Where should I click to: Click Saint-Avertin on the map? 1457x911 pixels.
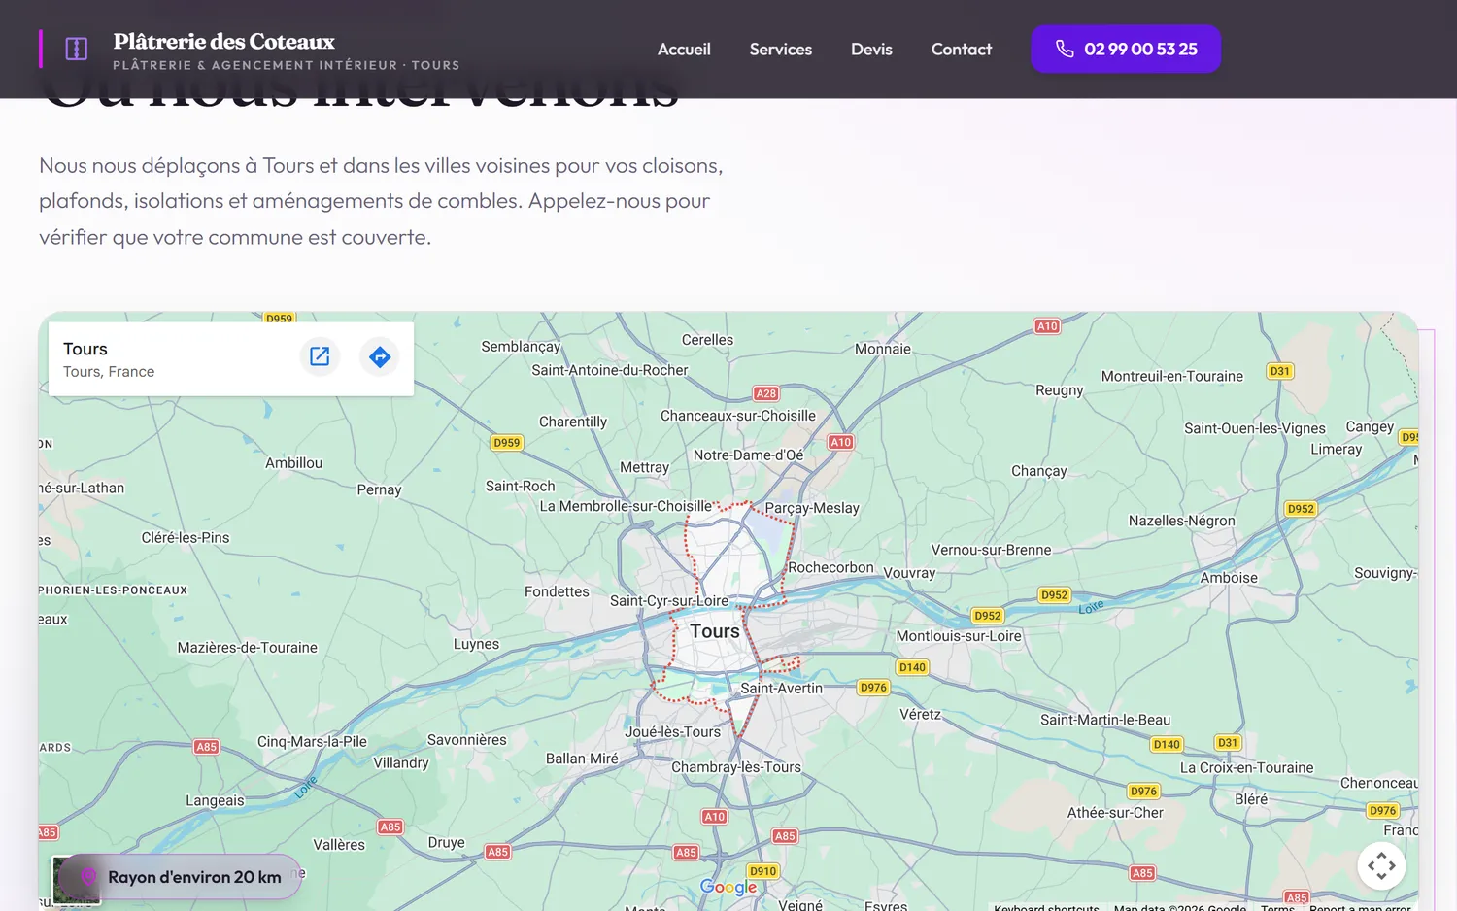click(781, 689)
